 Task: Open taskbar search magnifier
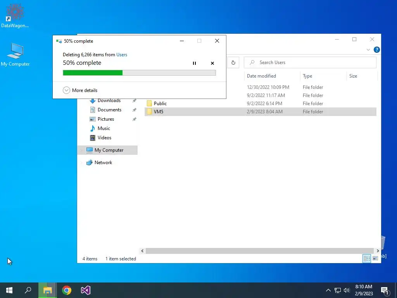click(x=28, y=290)
